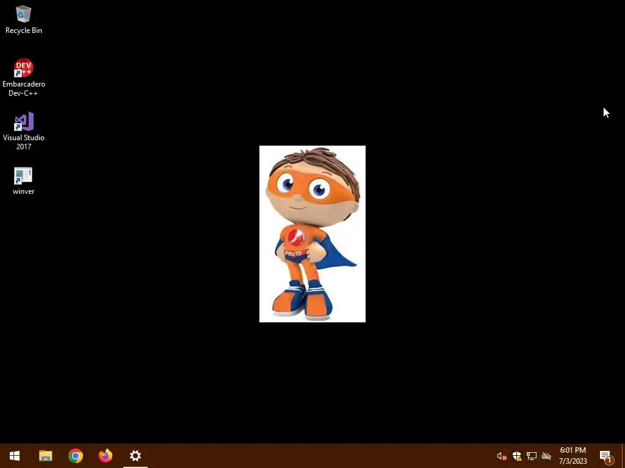Launch Google Chrome from the taskbar
This screenshot has height=468, width=625.
pos(75,456)
